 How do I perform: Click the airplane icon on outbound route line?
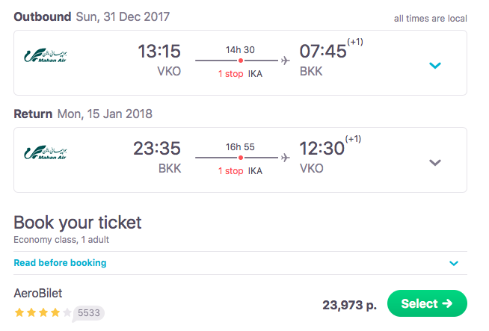coord(285,61)
